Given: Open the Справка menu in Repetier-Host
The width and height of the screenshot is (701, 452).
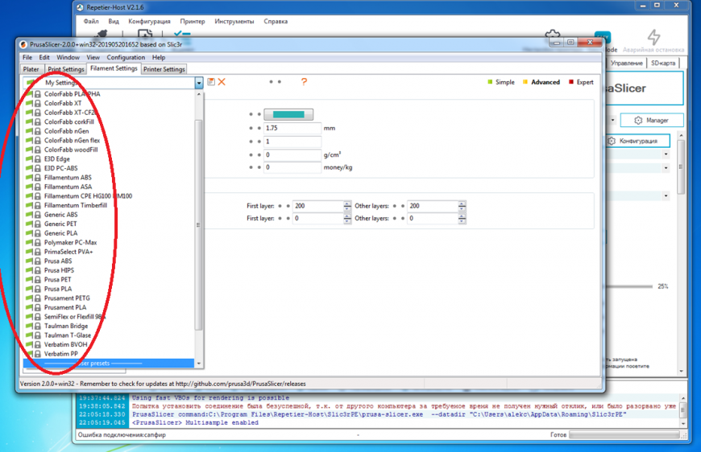Looking at the screenshot, I should click(x=276, y=22).
